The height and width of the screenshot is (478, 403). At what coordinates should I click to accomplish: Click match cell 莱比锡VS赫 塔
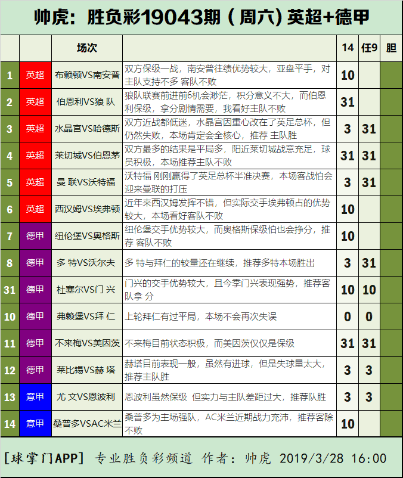tap(87, 370)
